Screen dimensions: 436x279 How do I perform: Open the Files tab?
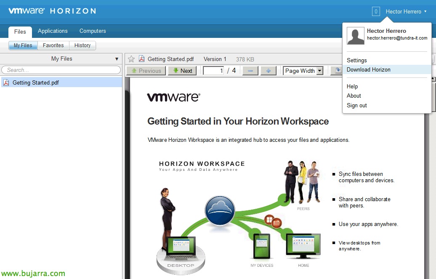(20, 32)
